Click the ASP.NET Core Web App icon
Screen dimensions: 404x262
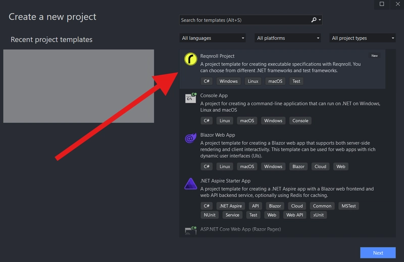tap(190, 231)
